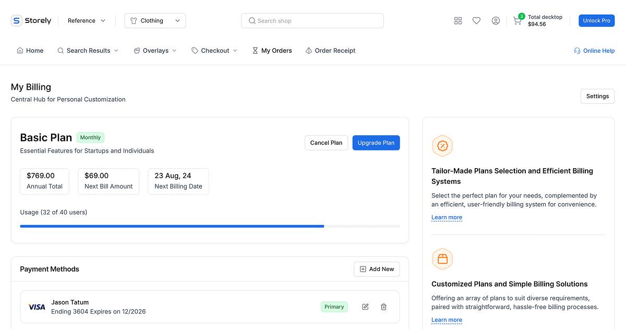Image resolution: width=626 pixels, height=329 pixels.
Task: Delete the Jason Tatum Visa card
Action: tap(383, 307)
